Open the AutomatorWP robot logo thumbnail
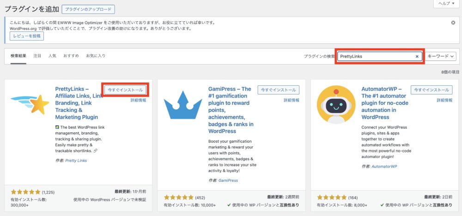 coord(336,105)
